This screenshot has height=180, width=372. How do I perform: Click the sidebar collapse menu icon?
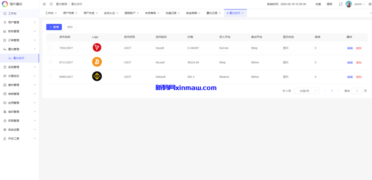click(44, 4)
